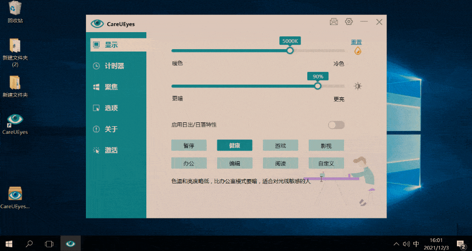The image size is (472, 251).
Task: Click the brightness sun icon
Action: 358,86
